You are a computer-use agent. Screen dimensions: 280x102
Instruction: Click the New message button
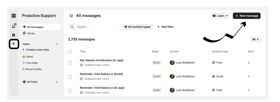click(247, 16)
